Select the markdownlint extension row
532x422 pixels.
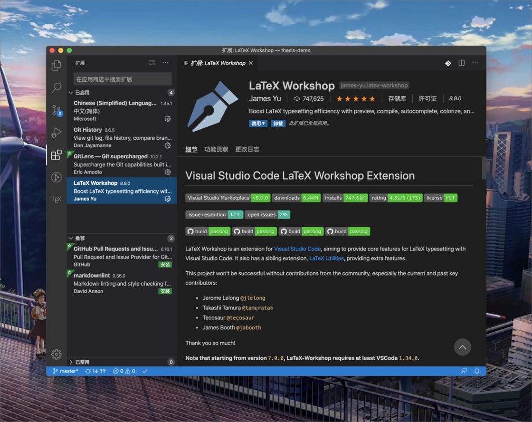pyautogui.click(x=122, y=283)
